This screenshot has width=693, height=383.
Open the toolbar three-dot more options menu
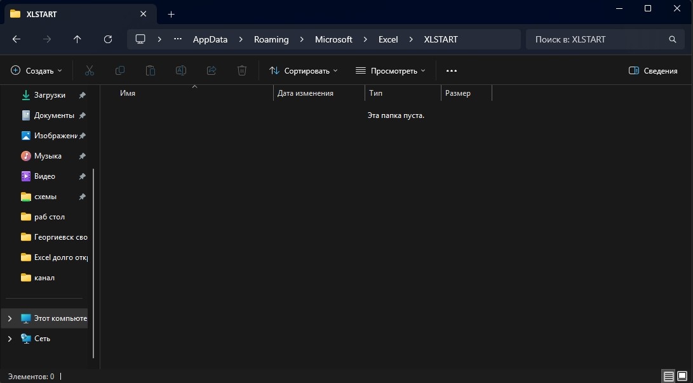coord(451,70)
